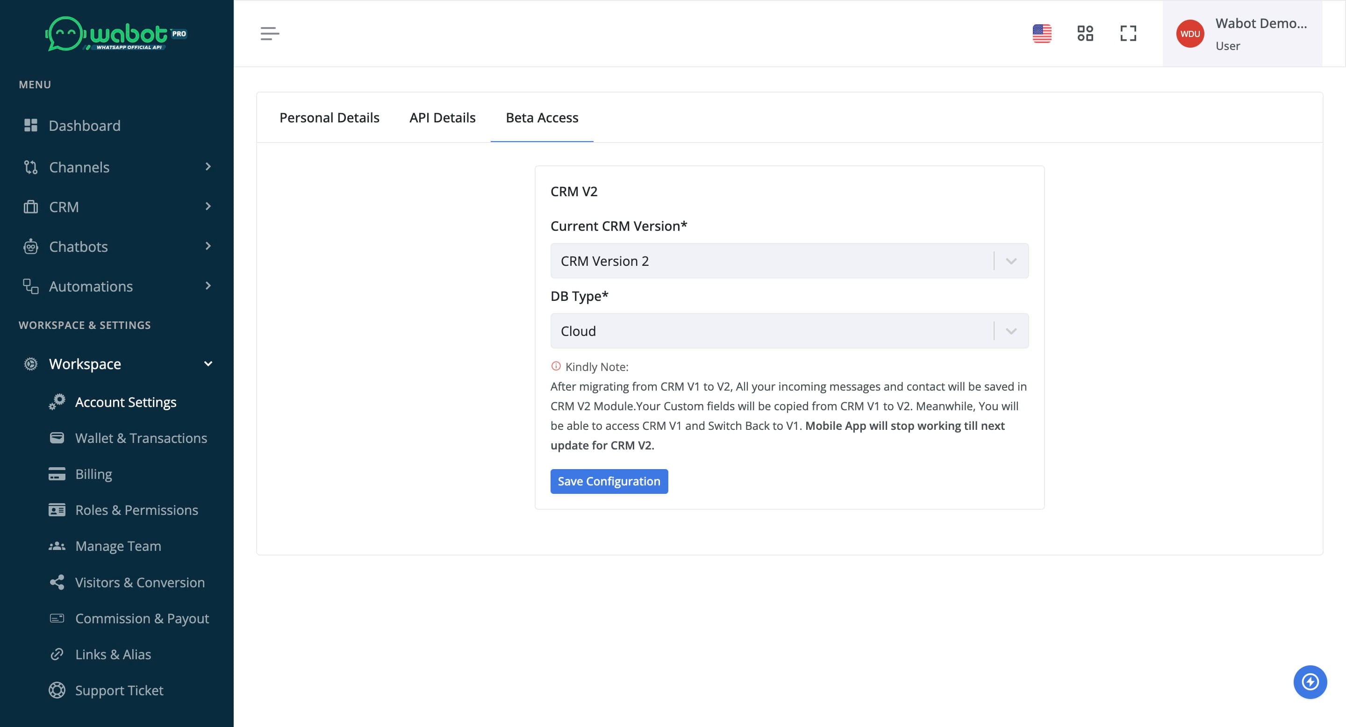The height and width of the screenshot is (727, 1346).
Task: Open the DB Type dropdown
Action: click(789, 331)
